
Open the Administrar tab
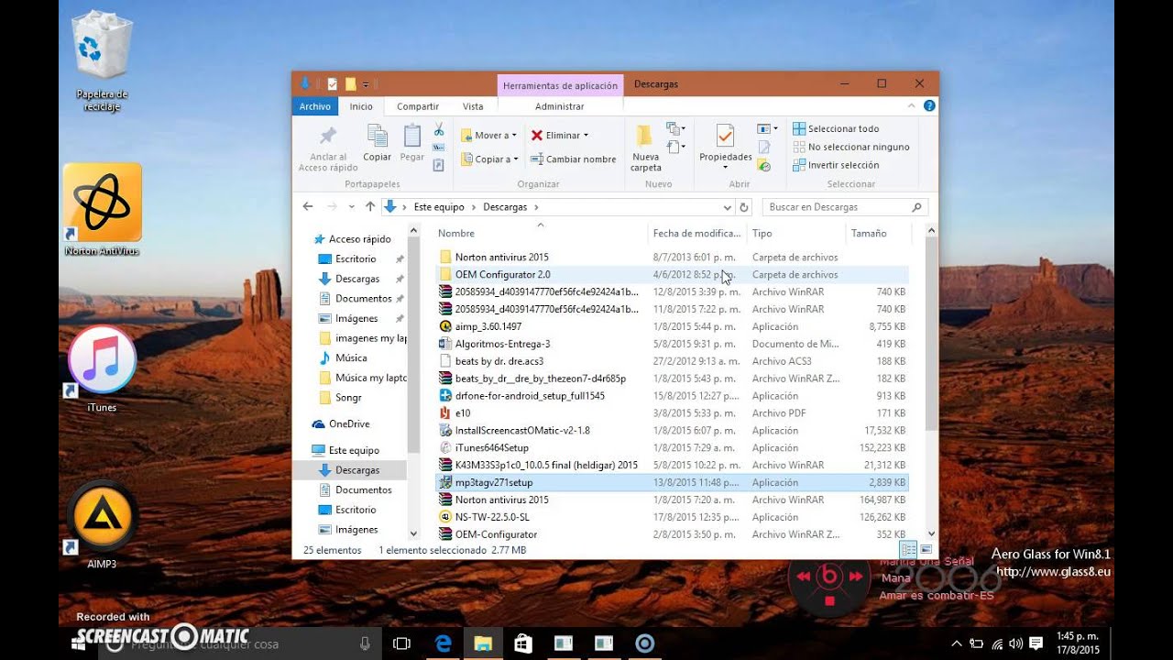560,106
